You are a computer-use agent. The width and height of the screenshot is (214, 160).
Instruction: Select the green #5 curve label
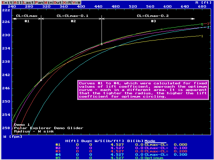coord(58,158)
